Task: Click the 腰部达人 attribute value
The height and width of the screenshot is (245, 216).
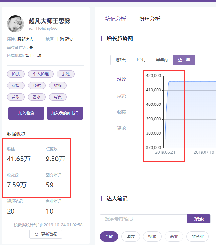Action: click(x=25, y=39)
